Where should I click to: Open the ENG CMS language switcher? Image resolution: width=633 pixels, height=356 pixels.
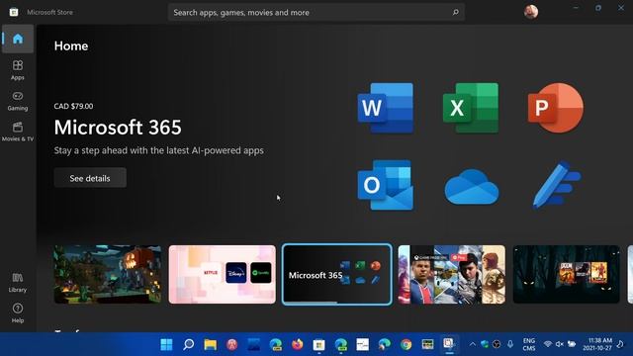[529, 344]
